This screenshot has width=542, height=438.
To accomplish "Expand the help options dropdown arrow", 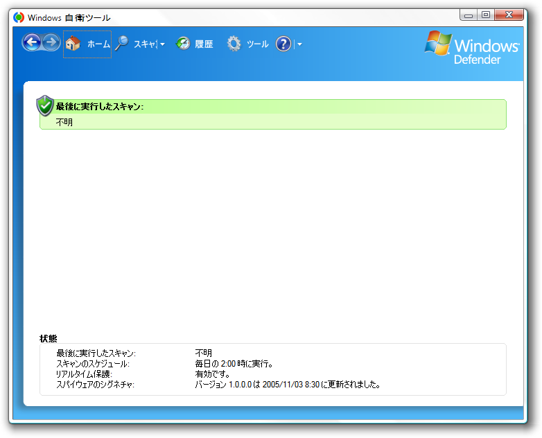I will [x=299, y=44].
